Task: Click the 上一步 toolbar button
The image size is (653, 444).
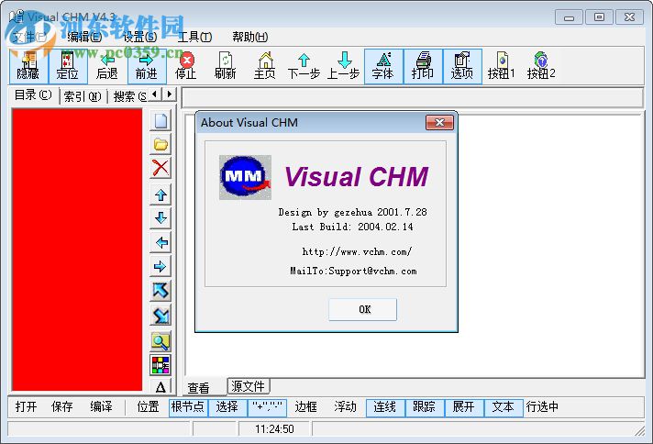Action: coord(343,67)
